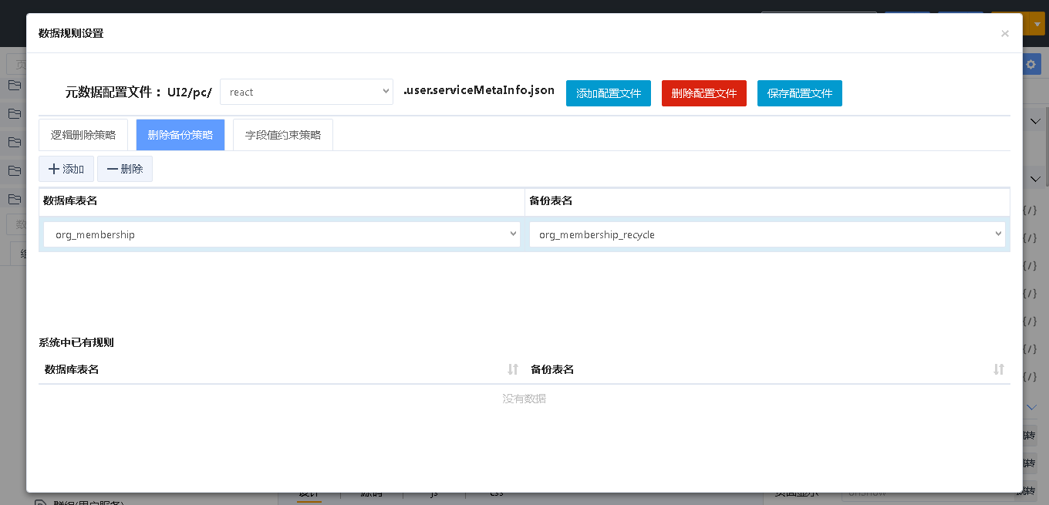Open the orange button's dropdown caret behind the dialog

[x=1037, y=23]
